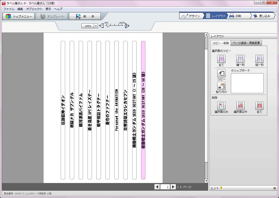Click the zoom out minus icon

(x=101, y=26)
